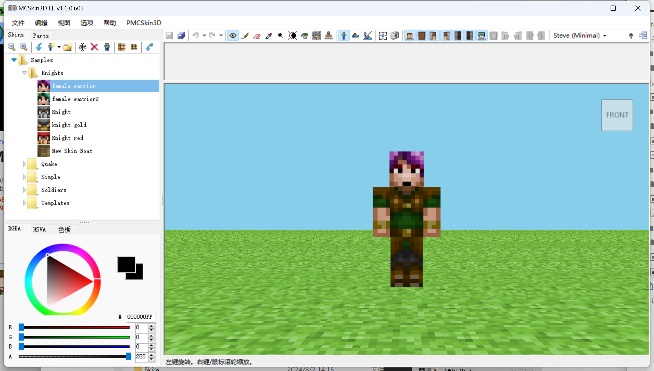Open new skin dropdown arrow

tap(59, 47)
